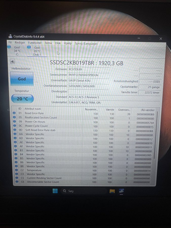
Task: Open the Tema menu
Action: point(48,43)
